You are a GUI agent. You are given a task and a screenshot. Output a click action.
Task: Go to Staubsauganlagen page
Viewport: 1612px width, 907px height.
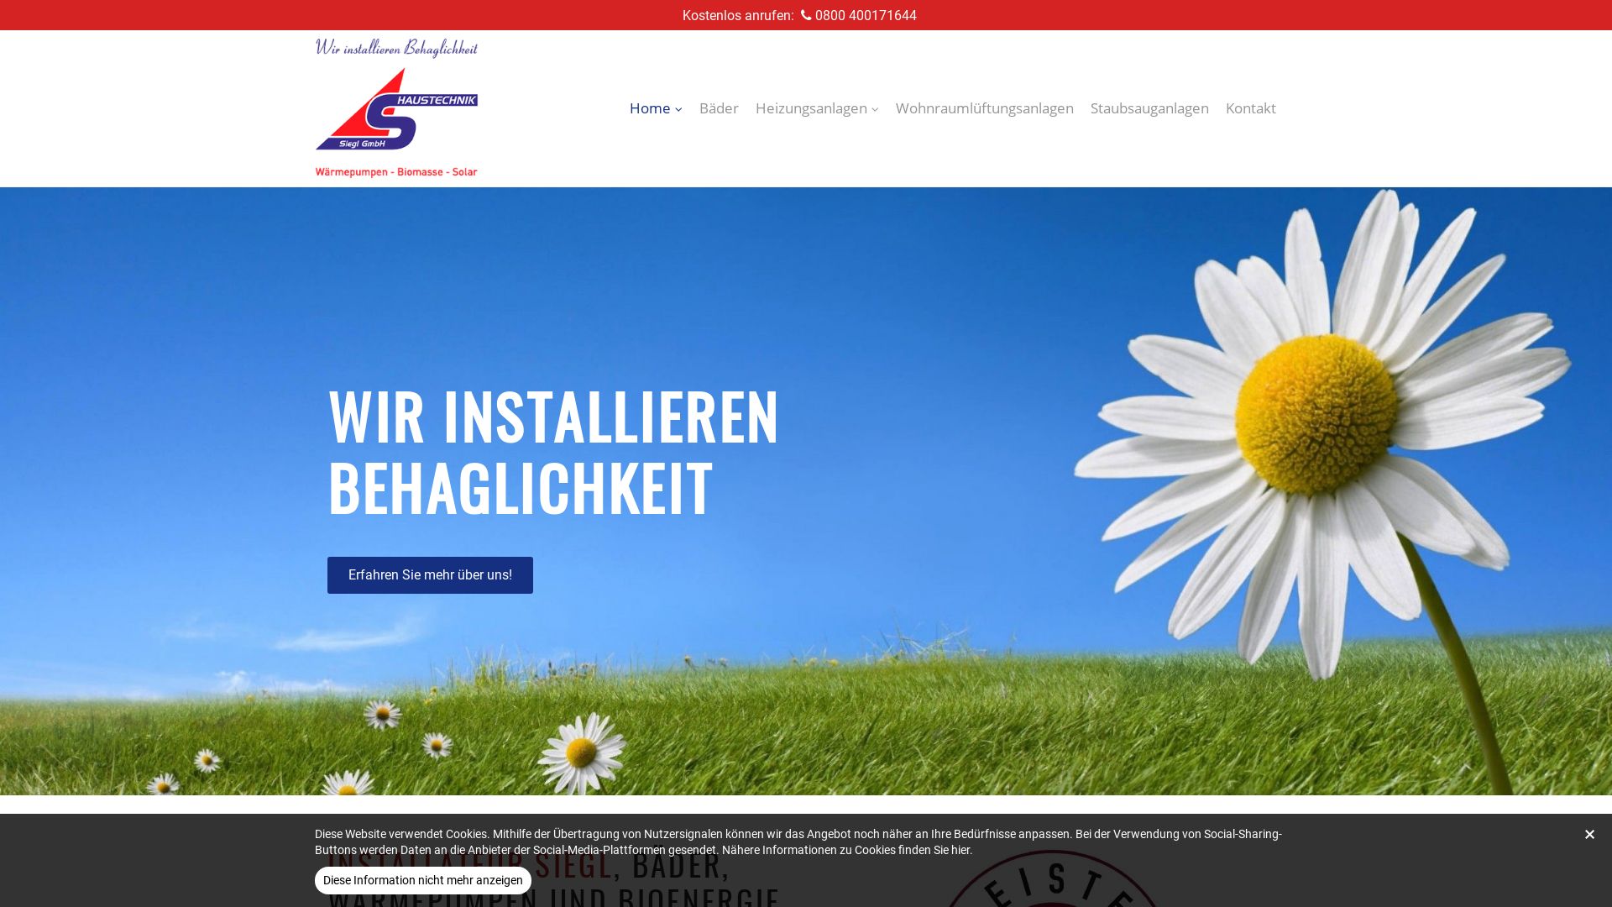pyautogui.click(x=1149, y=107)
